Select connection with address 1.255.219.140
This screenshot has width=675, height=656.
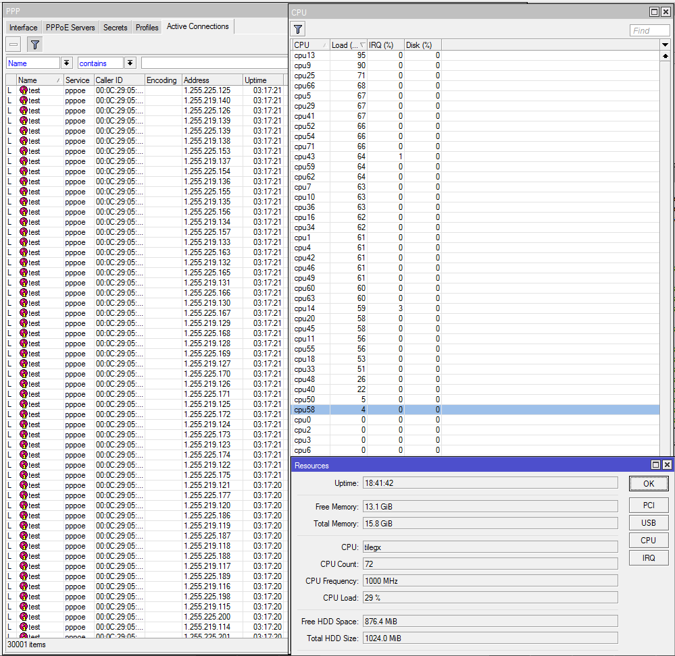146,101
